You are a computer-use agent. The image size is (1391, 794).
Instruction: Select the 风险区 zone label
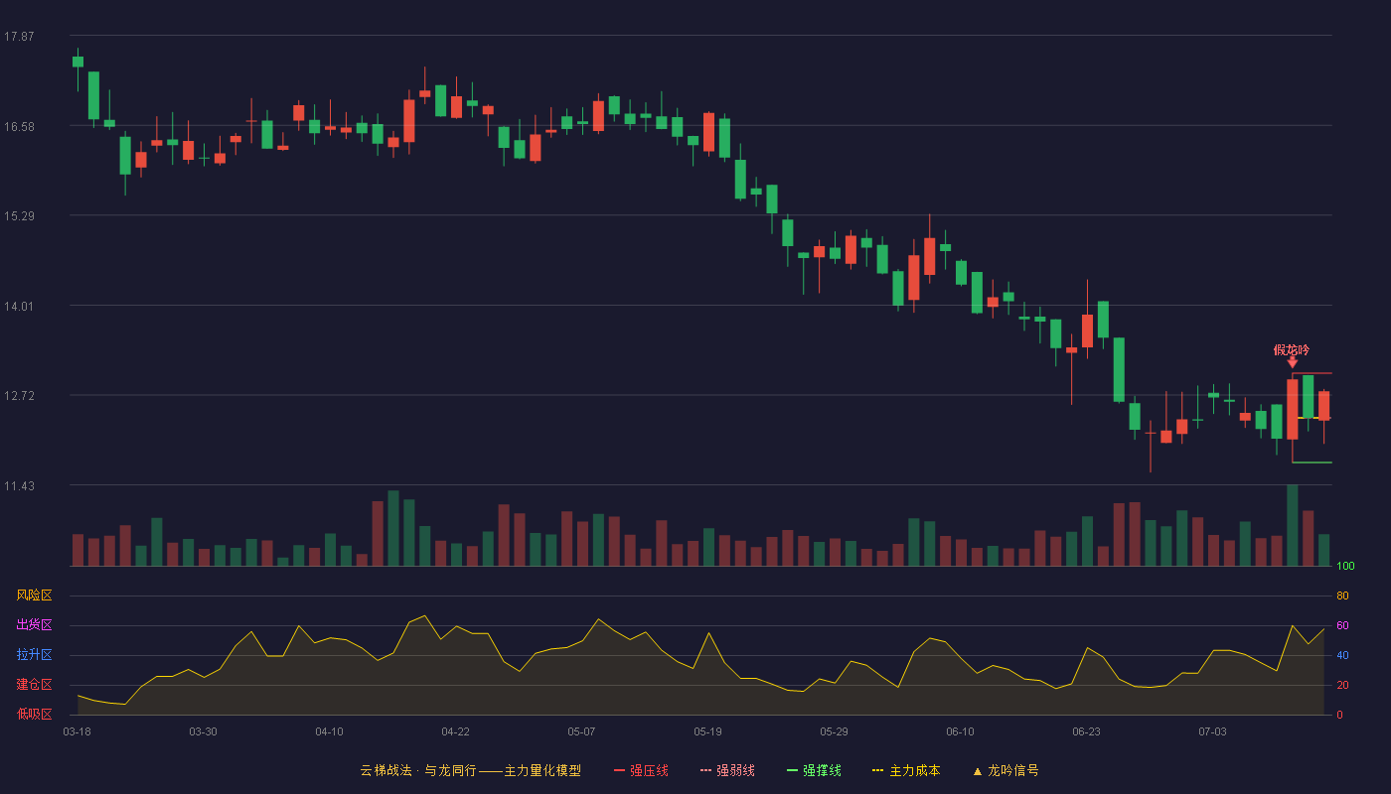click(x=34, y=595)
